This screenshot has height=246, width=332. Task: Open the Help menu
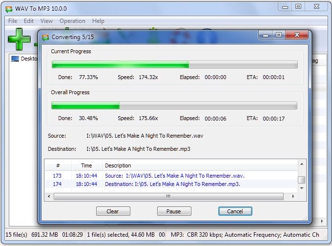point(98,21)
